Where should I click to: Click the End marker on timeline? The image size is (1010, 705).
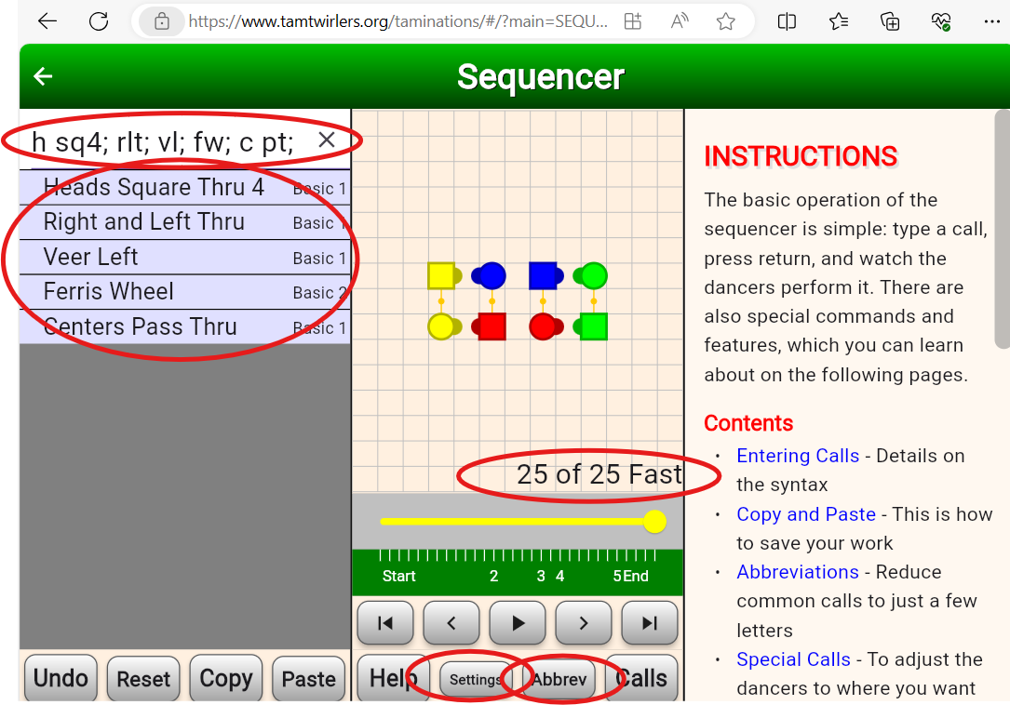pos(636,576)
